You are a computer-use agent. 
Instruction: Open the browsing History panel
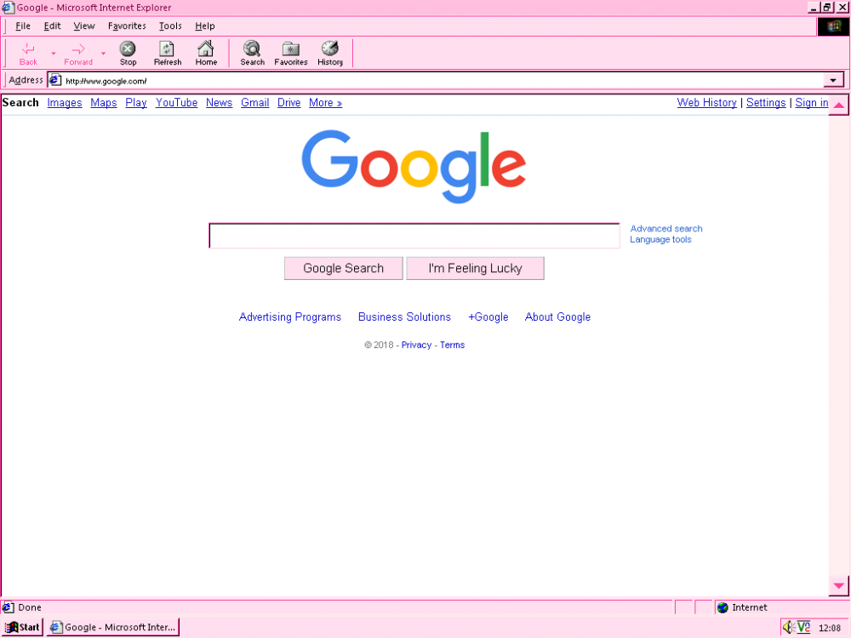coord(330,53)
